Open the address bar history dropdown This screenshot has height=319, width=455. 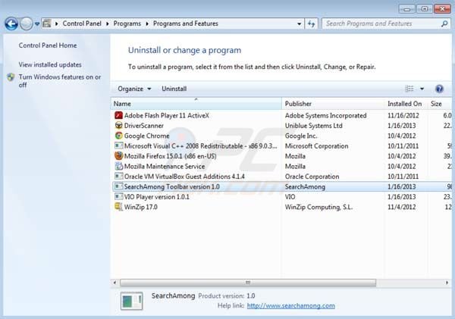tap(297, 23)
